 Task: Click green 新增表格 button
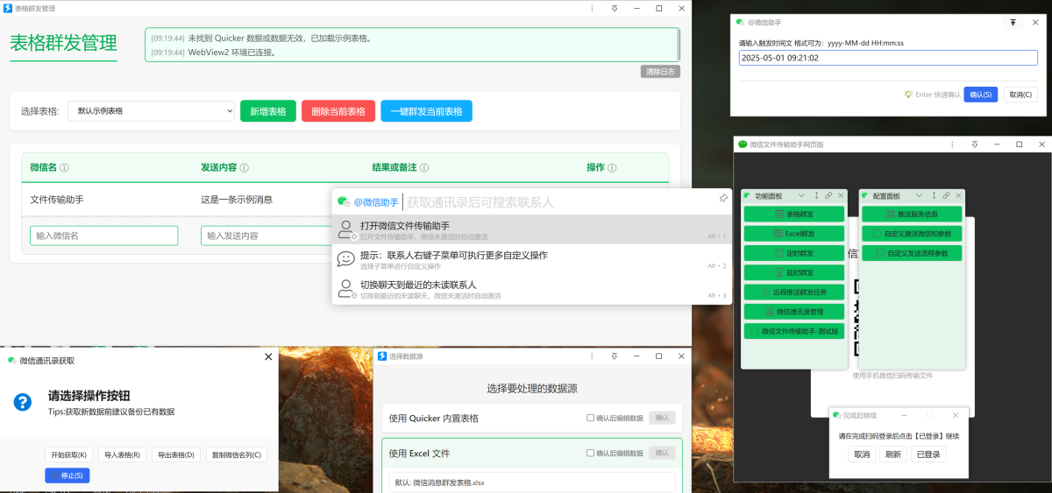click(268, 111)
